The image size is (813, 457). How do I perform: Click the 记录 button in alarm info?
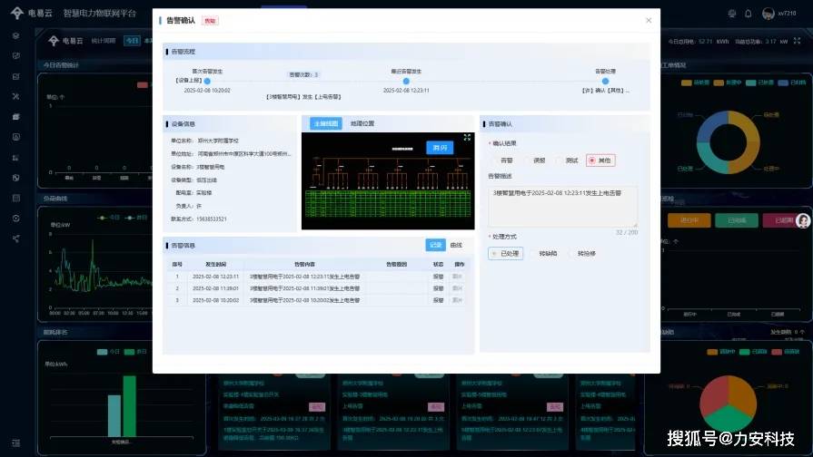pos(436,245)
